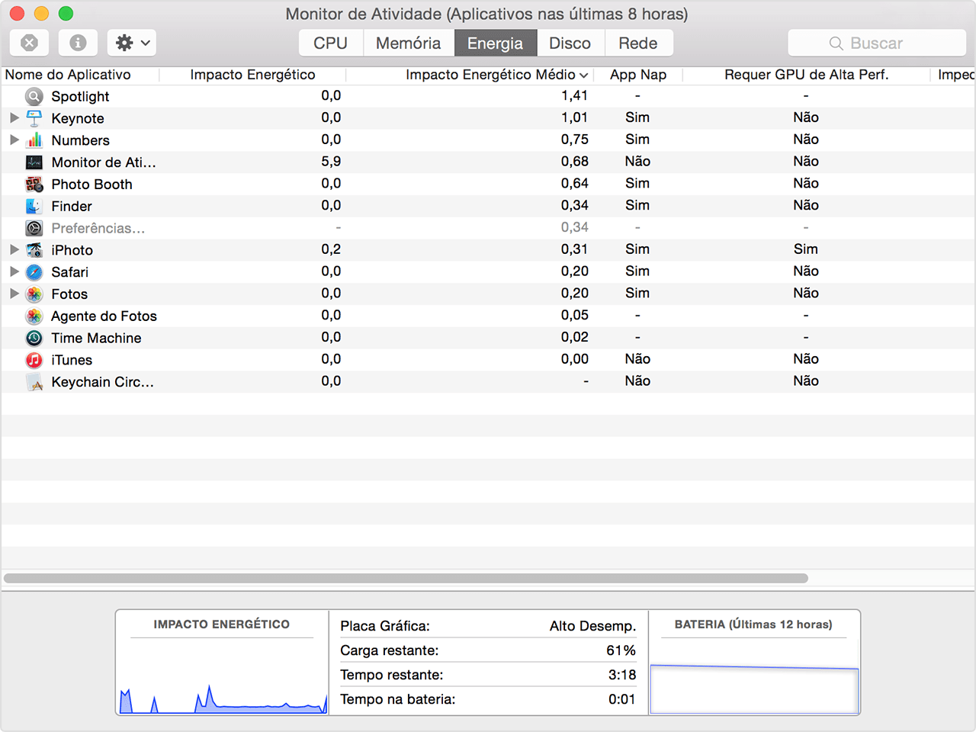Click the horizontal scrollbar thumb
Image resolution: width=976 pixels, height=732 pixels.
406,578
